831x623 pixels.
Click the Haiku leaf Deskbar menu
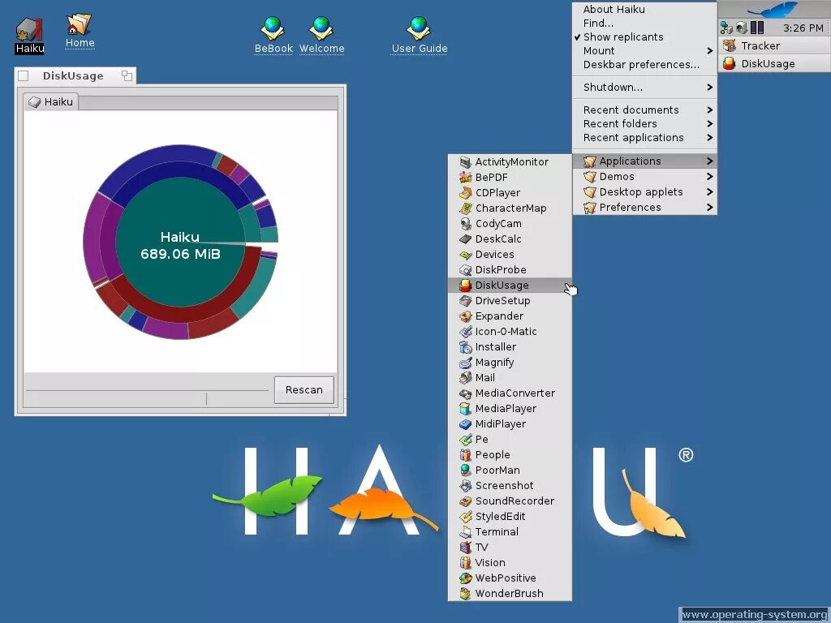coord(774,10)
